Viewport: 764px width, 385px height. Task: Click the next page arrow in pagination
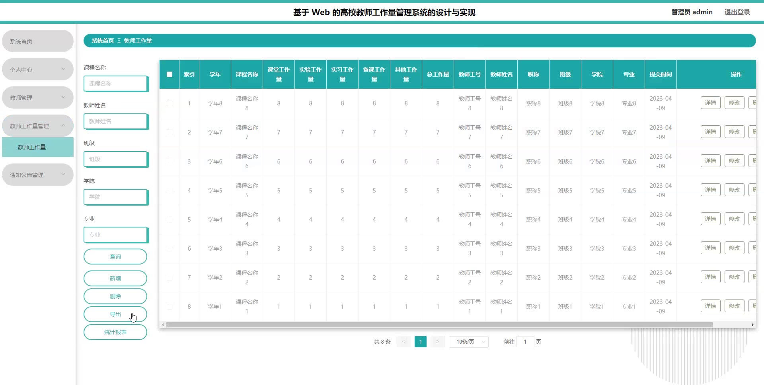(437, 342)
